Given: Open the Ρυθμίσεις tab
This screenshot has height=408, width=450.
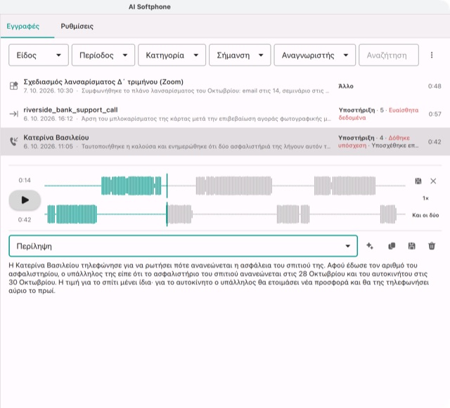Looking at the screenshot, I should coord(77,27).
